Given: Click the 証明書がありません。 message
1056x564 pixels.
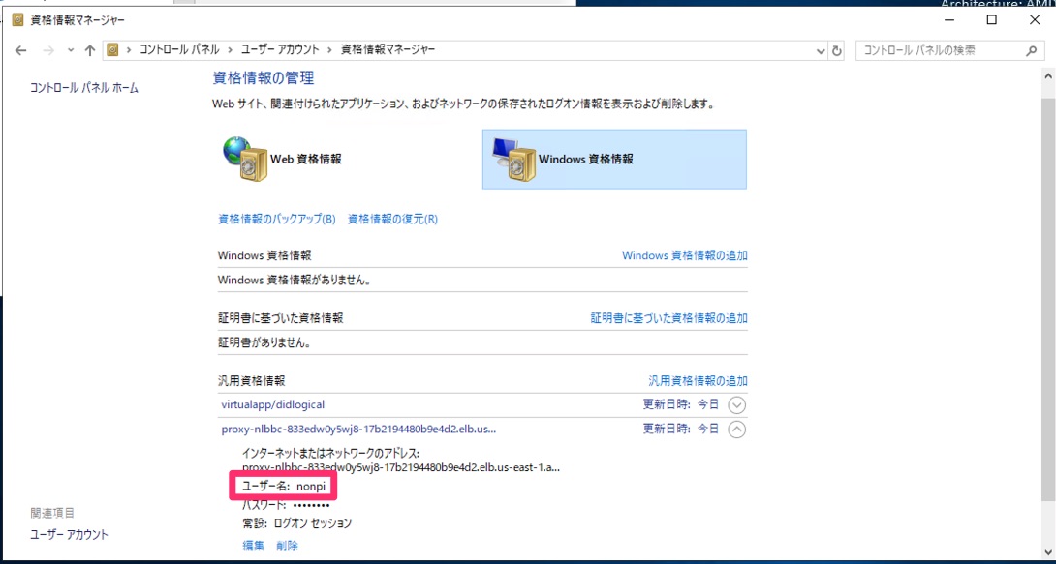Looking at the screenshot, I should coord(264,342).
